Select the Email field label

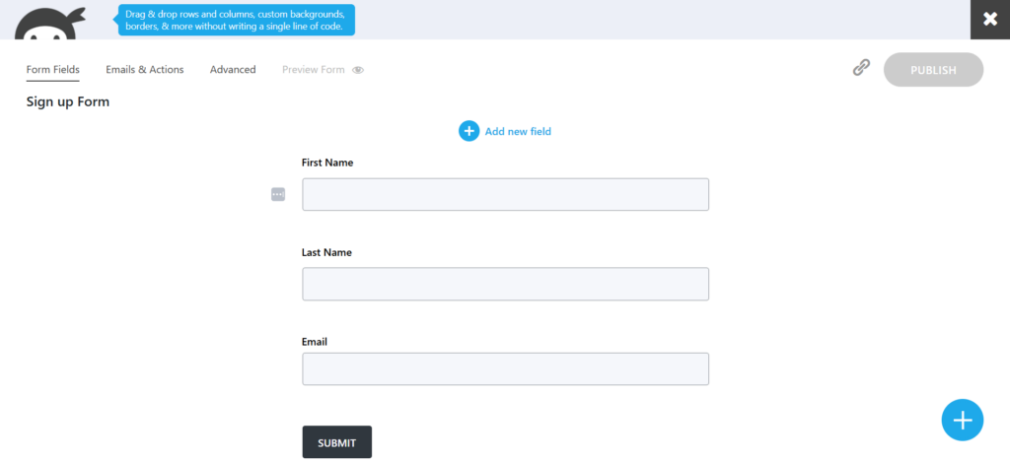tap(315, 342)
